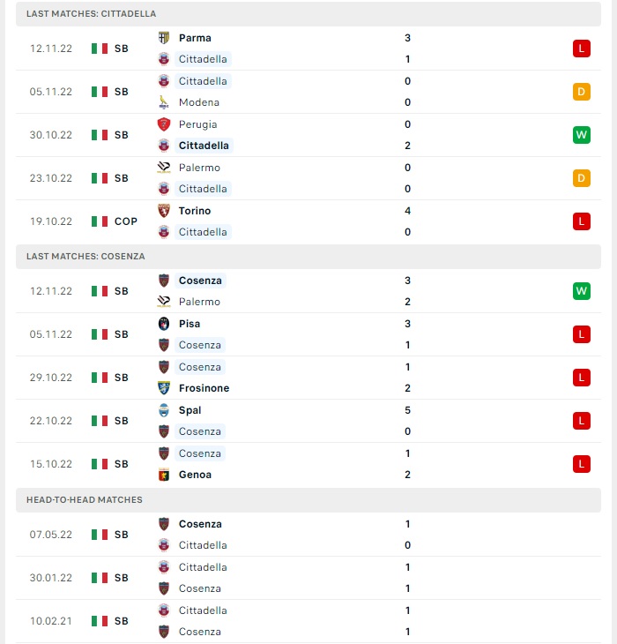Open the Cosenza vs Palermo win badge

coord(582,291)
